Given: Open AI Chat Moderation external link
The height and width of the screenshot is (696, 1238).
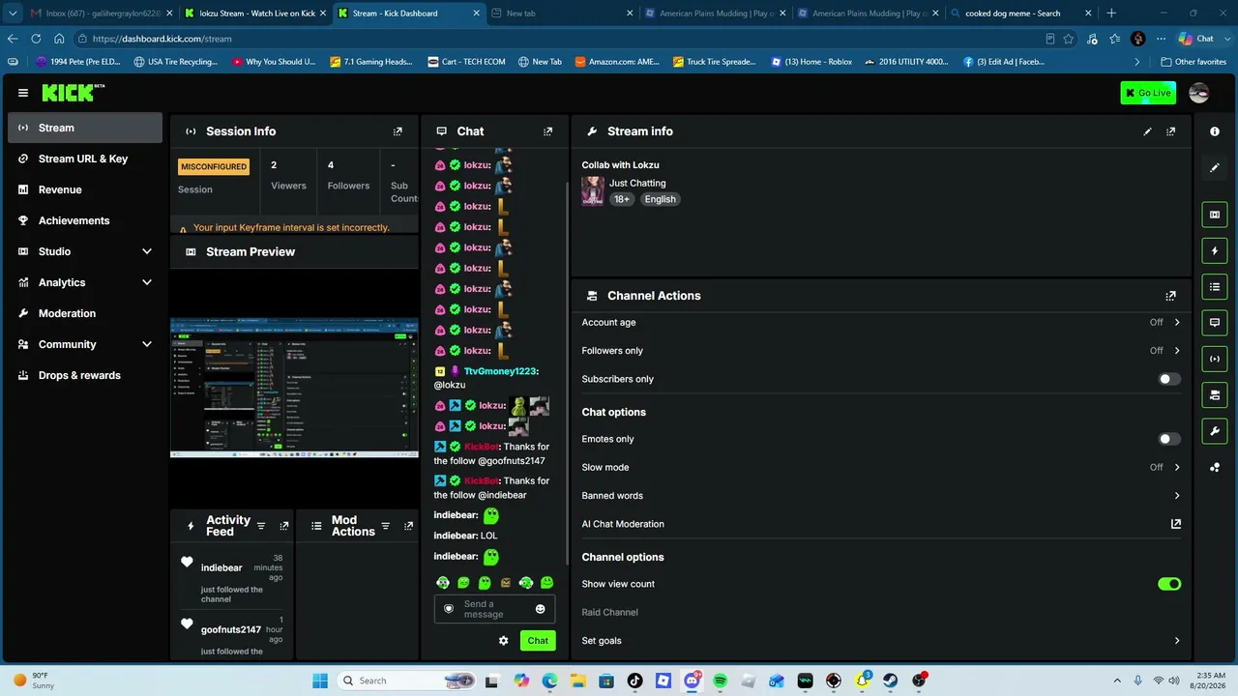Looking at the screenshot, I should [1176, 524].
